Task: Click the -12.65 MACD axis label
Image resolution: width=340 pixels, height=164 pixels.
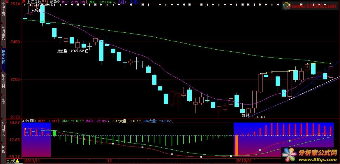Action: click(x=14, y=140)
